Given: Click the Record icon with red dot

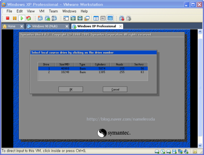Looking at the screenshot, I should [x=122, y=18].
